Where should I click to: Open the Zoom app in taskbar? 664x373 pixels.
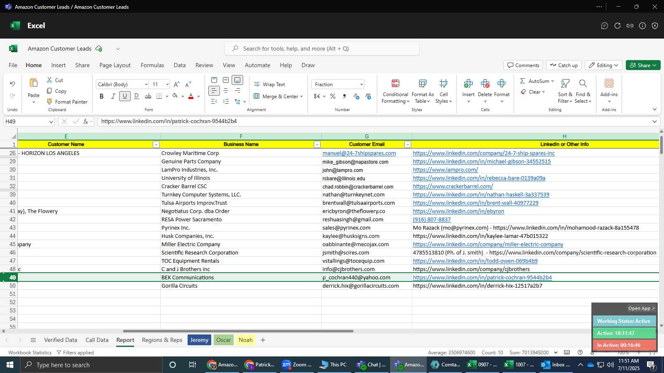coord(296,365)
